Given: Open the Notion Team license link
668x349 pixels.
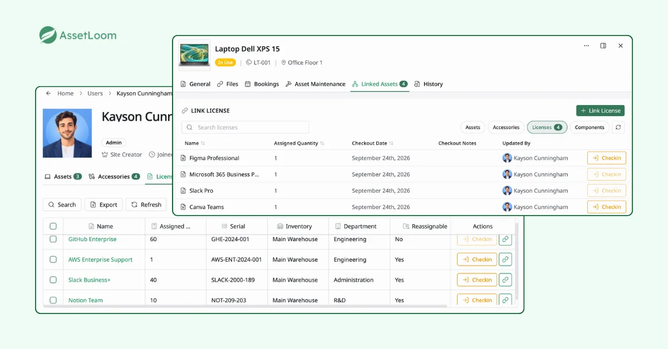Looking at the screenshot, I should 86,300.
